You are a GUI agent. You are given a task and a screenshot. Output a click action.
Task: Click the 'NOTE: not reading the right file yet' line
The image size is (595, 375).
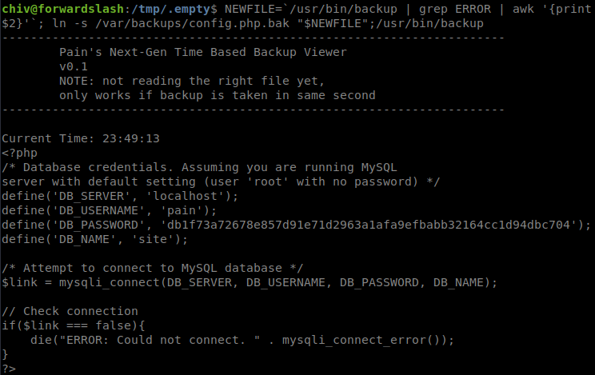click(x=192, y=81)
